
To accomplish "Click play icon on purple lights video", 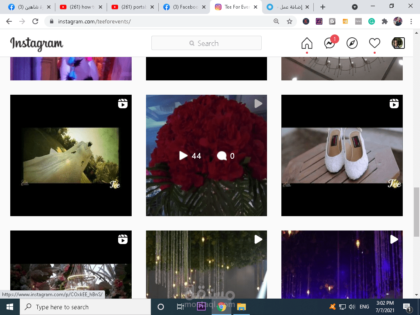I will point(394,240).
